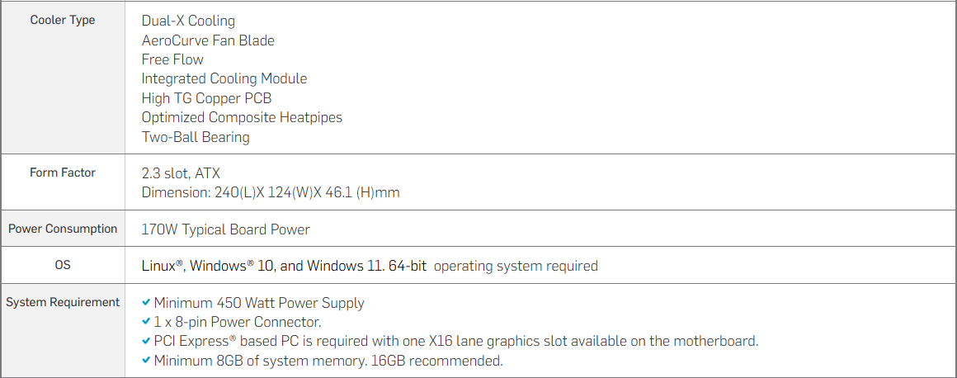Click checkmark icon beside PCI Express based PC

(146, 341)
